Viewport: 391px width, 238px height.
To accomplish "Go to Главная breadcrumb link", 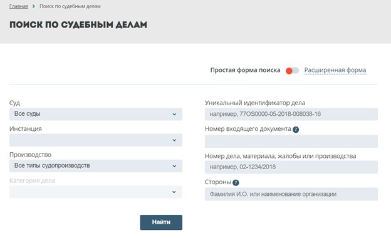I will (x=19, y=6).
